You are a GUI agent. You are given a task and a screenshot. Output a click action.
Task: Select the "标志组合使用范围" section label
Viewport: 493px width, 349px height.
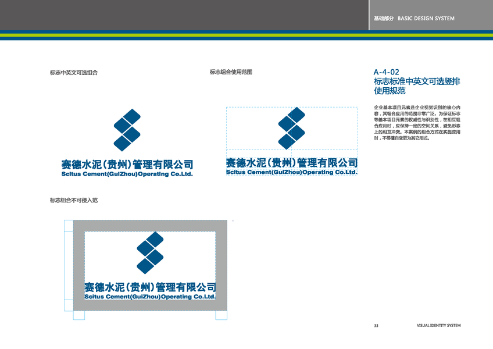pyautogui.click(x=231, y=72)
